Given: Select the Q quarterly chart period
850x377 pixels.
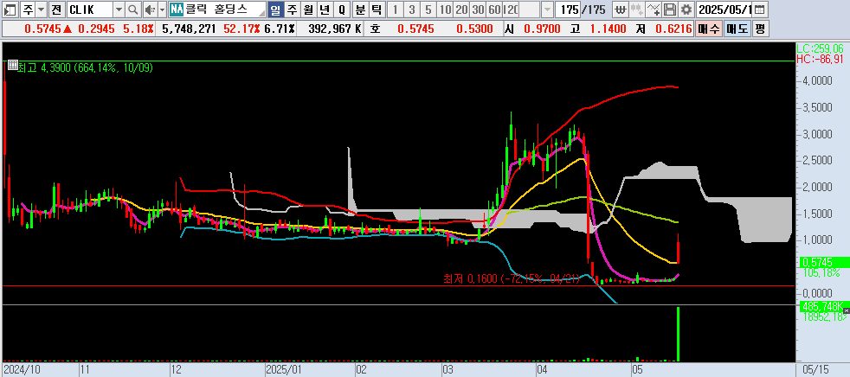Looking at the screenshot, I should (341, 10).
